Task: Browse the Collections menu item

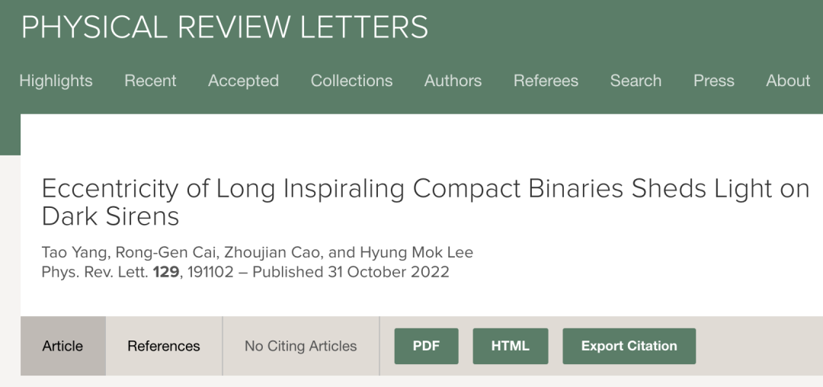Action: pos(351,81)
